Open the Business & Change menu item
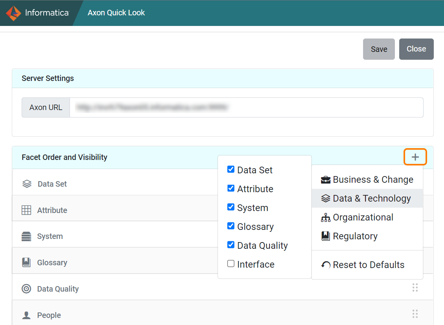 point(367,180)
